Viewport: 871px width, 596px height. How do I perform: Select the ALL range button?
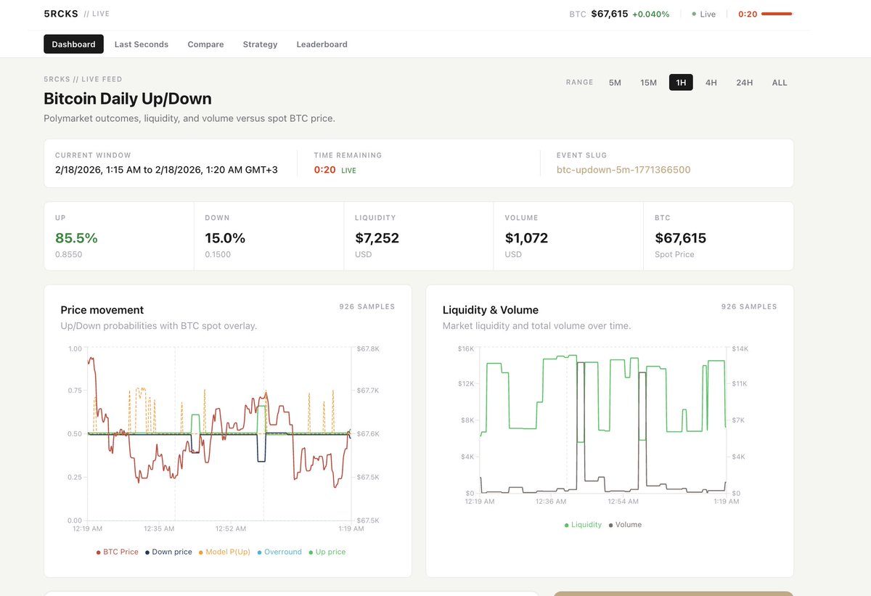point(780,83)
